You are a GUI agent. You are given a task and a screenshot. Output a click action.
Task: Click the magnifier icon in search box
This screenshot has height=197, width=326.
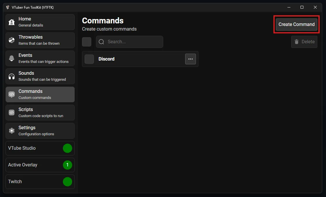click(x=101, y=42)
